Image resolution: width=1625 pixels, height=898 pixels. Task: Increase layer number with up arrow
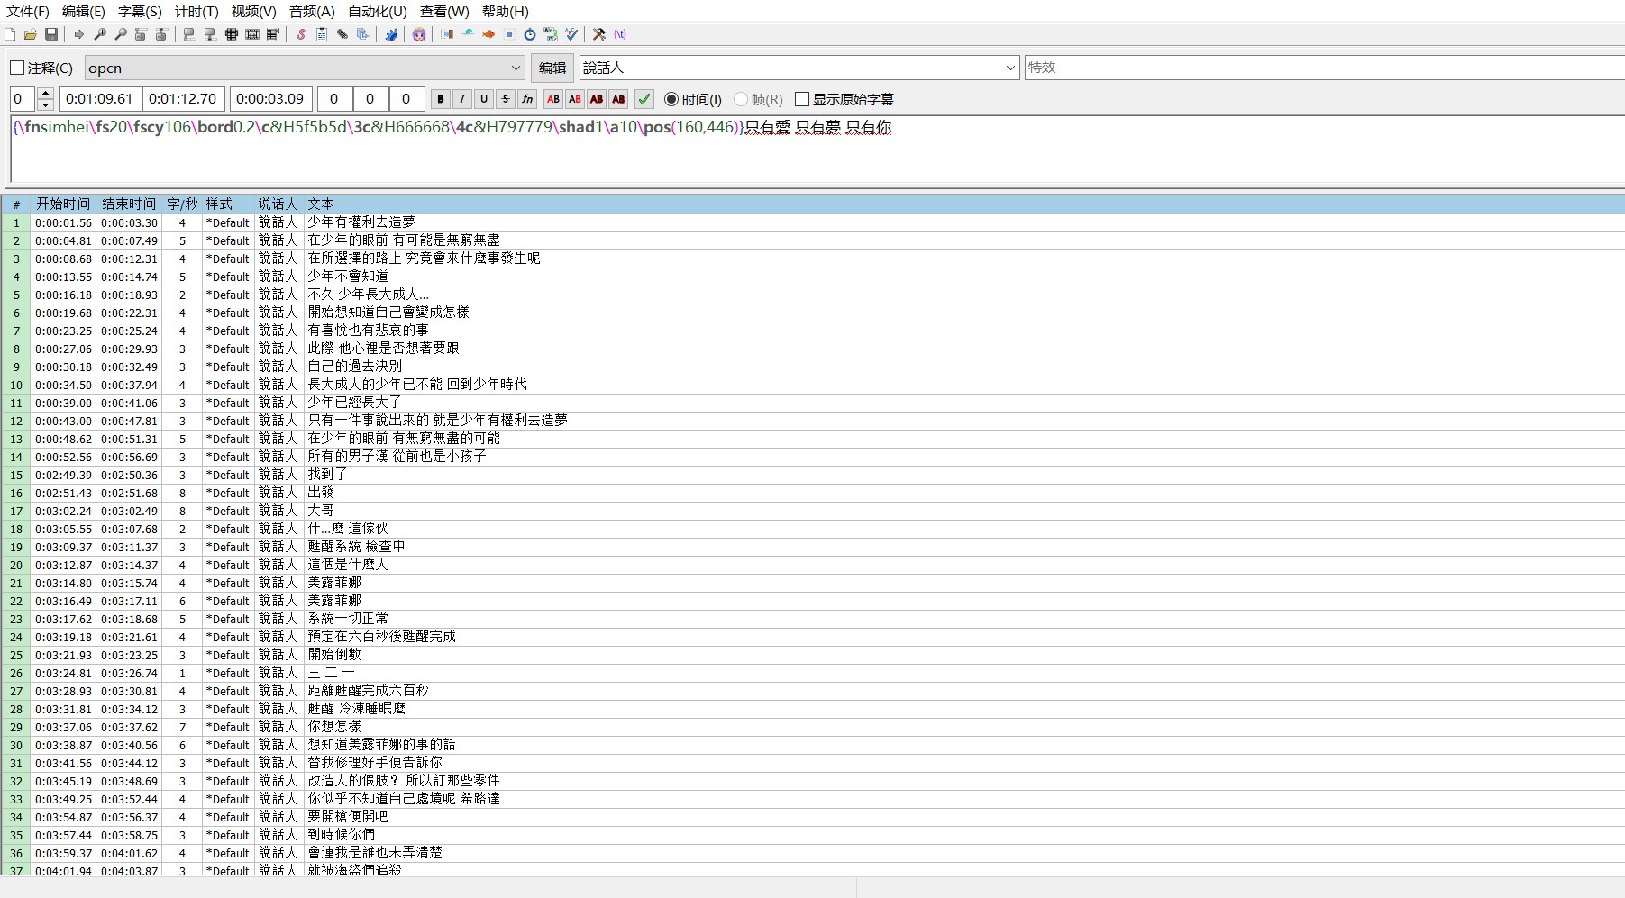pos(46,94)
